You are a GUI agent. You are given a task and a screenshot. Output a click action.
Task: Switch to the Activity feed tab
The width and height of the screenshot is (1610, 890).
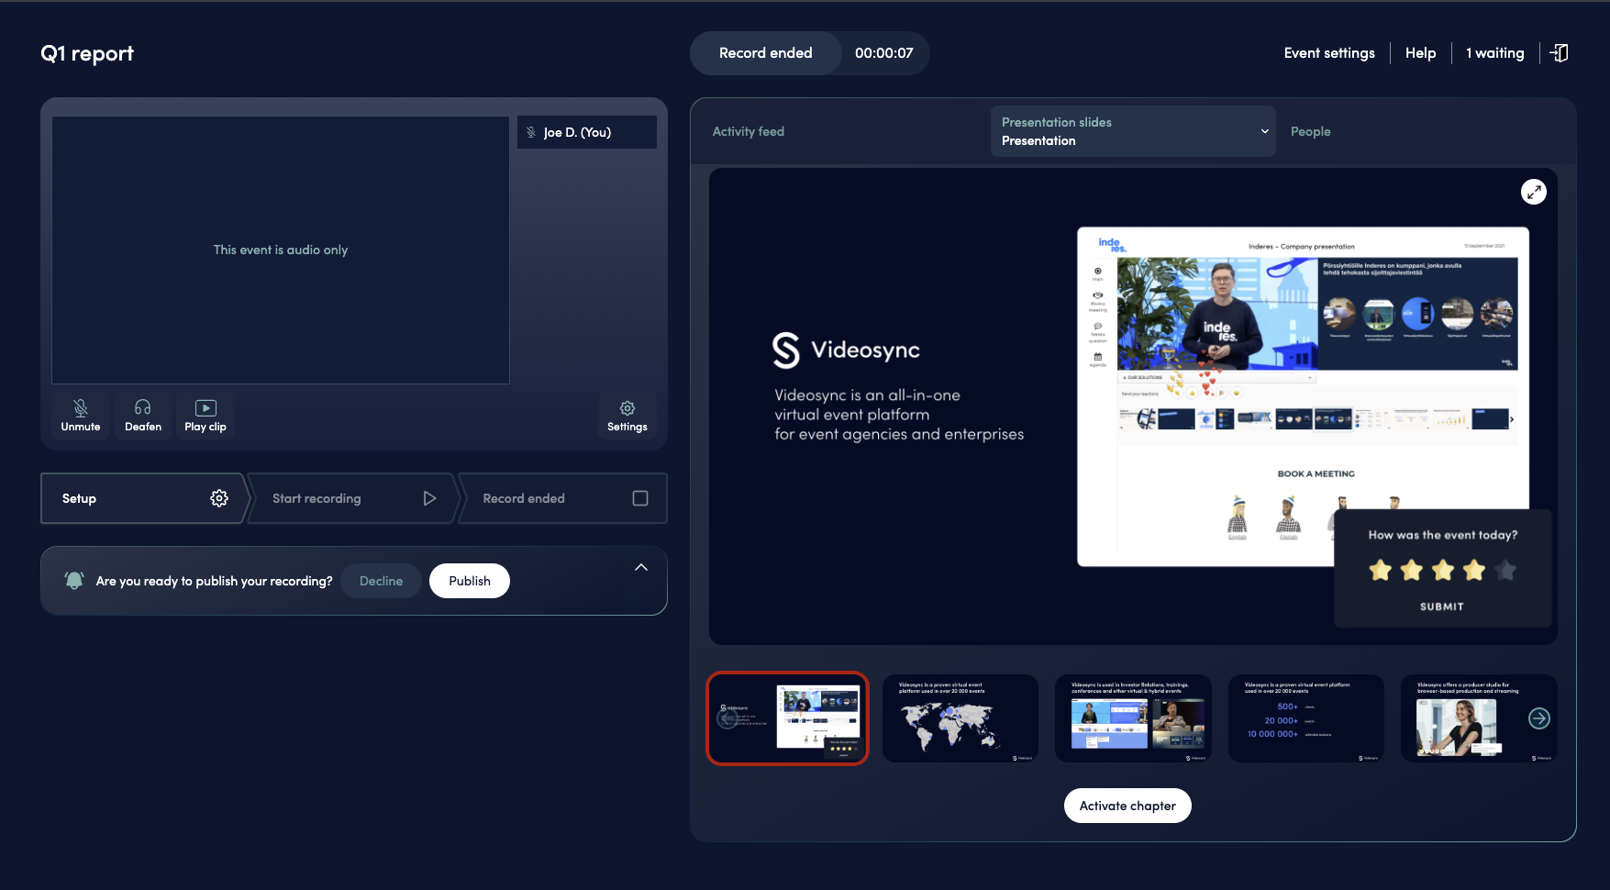pyautogui.click(x=749, y=131)
